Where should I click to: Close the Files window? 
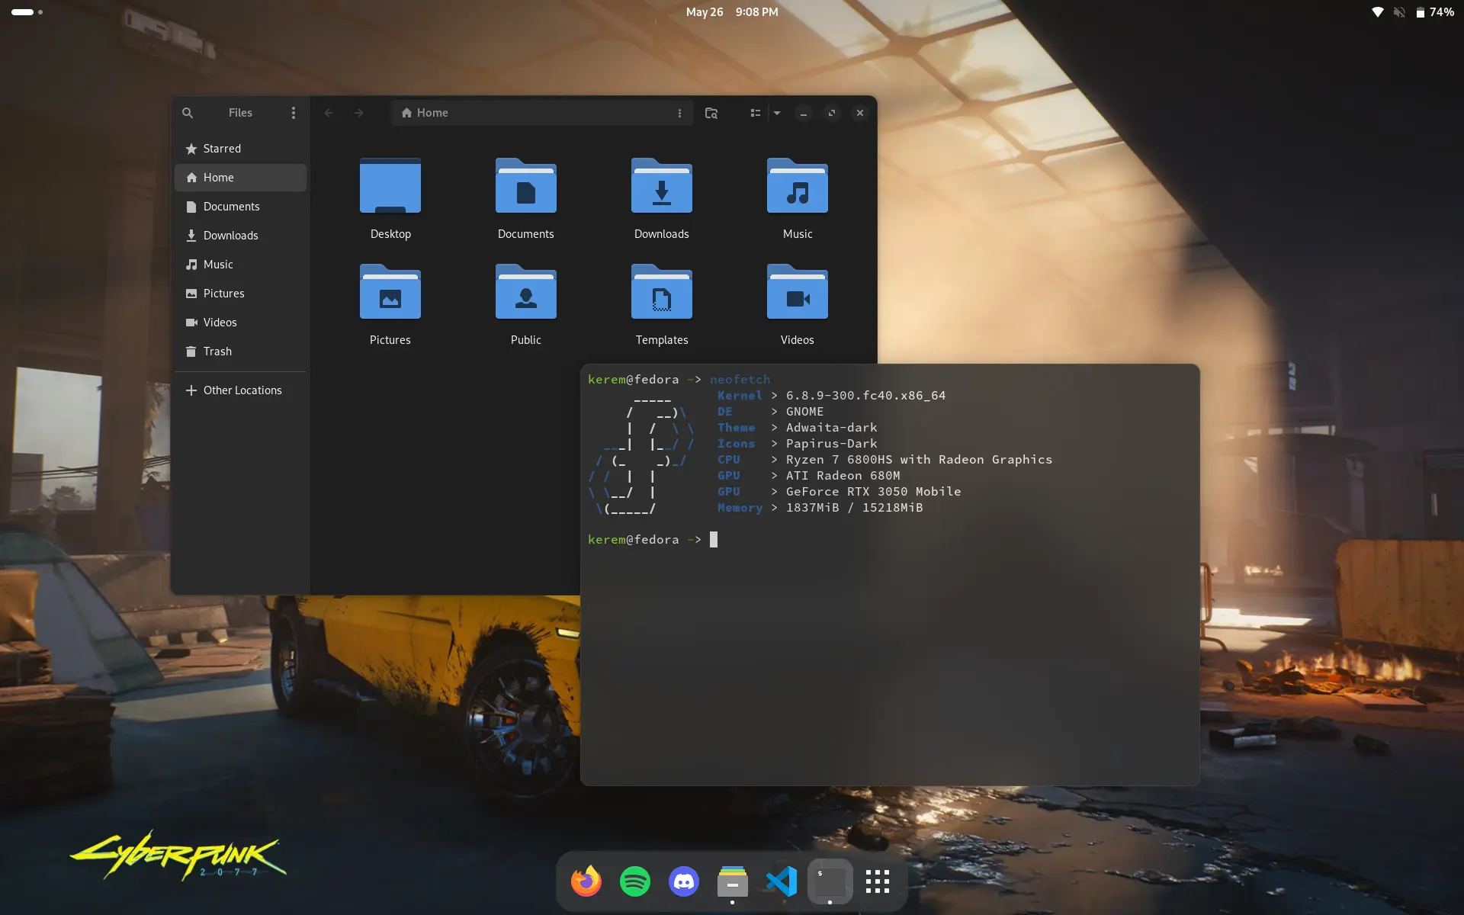pyautogui.click(x=860, y=113)
